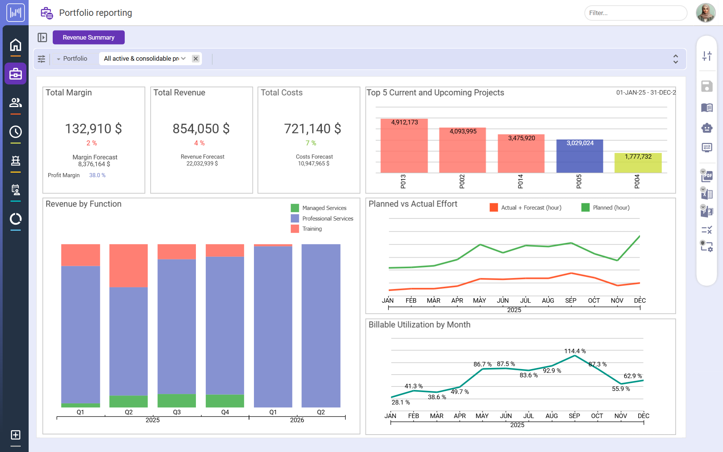
Task: Click the time tracking clock icon
Action: [x=15, y=132]
